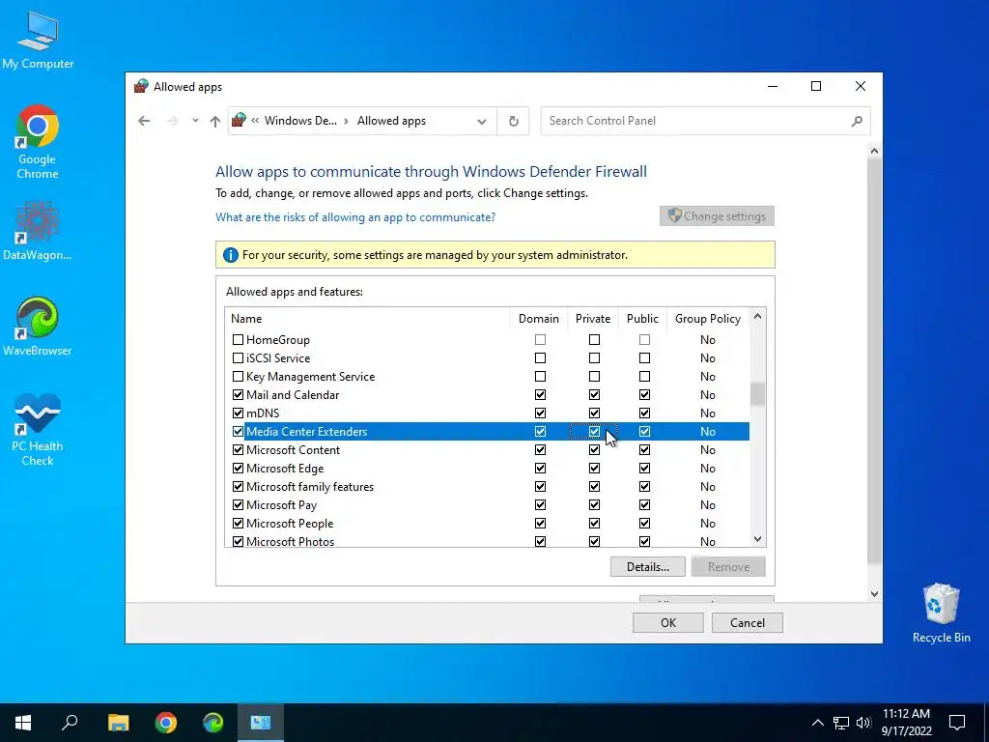Screen dimensions: 989x742
Task: Show hidden system tray icons
Action: 817,723
